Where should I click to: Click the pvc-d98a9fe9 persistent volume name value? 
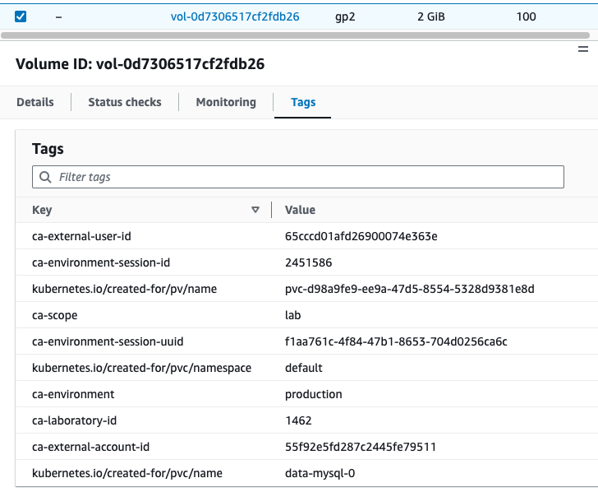(410, 289)
